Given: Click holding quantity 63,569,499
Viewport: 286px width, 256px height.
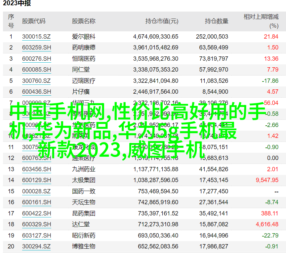Looking at the screenshot, I should (x=214, y=48).
